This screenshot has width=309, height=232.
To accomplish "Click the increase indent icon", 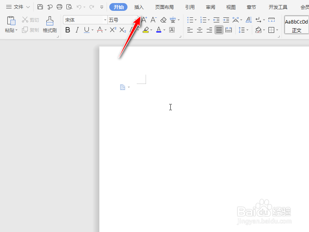I will (226, 20).
